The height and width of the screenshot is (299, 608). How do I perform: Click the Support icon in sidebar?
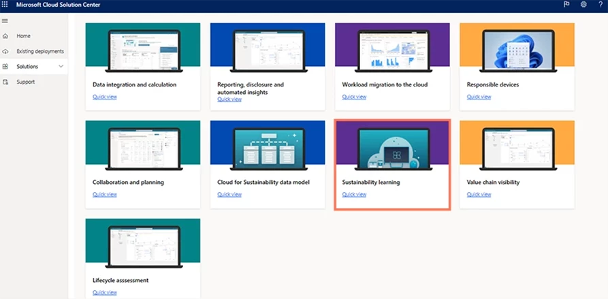pos(5,82)
